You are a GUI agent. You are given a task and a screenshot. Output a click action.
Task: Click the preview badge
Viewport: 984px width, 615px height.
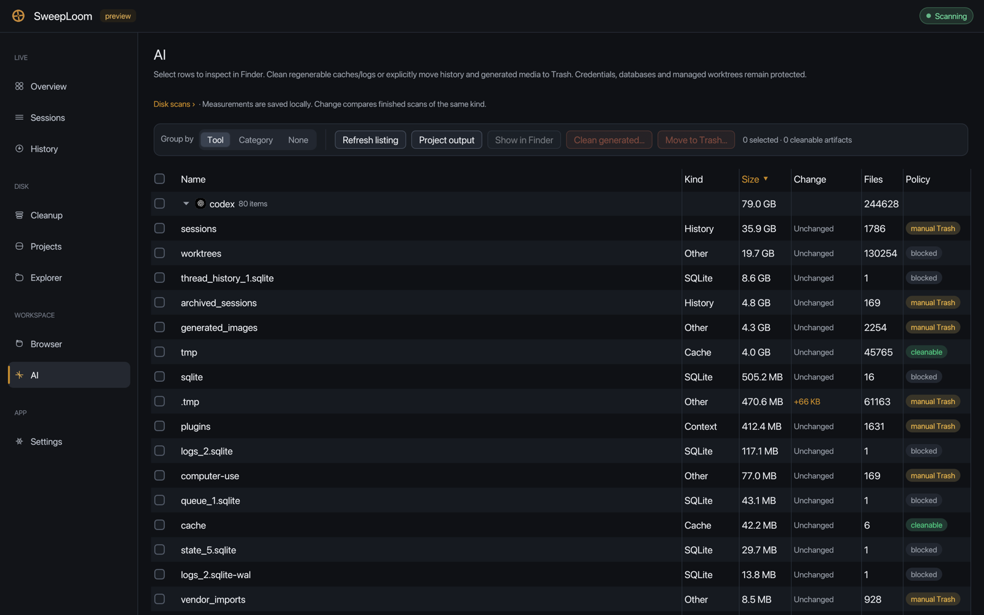tap(118, 16)
